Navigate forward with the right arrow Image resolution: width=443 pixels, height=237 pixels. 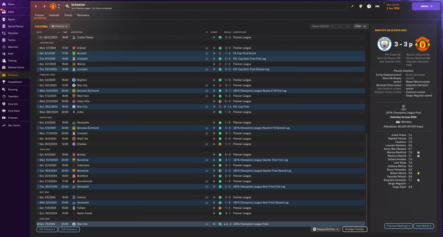44,6
